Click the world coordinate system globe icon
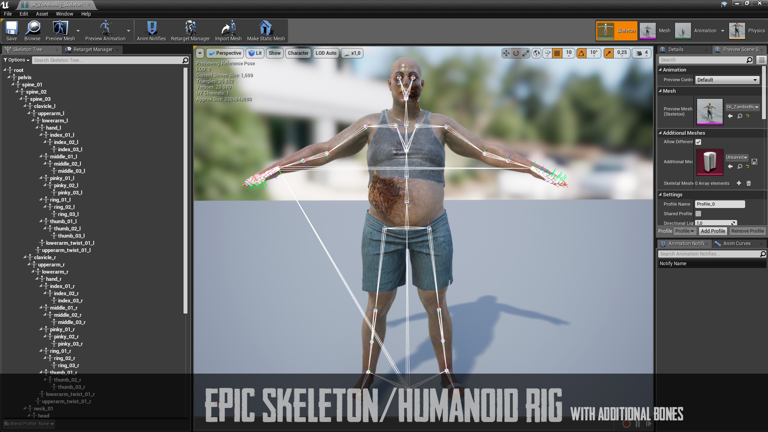The image size is (768, 432). pyautogui.click(x=536, y=53)
